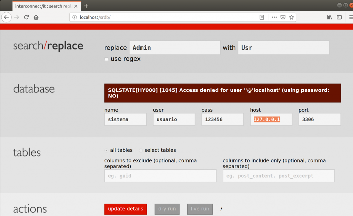Open page actions three-dots menu
Viewport: 353px width, 216px height.
(x=274, y=17)
